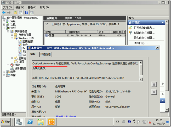Viewport: 171px width, 127px height.
Task: Expand the 功能 tree node
Action: (x=4, y=24)
